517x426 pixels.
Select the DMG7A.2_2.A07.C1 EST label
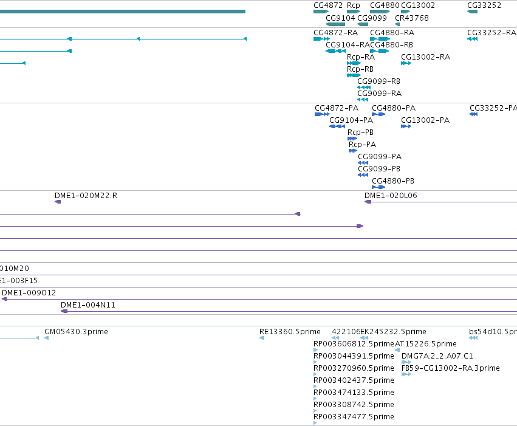point(437,357)
